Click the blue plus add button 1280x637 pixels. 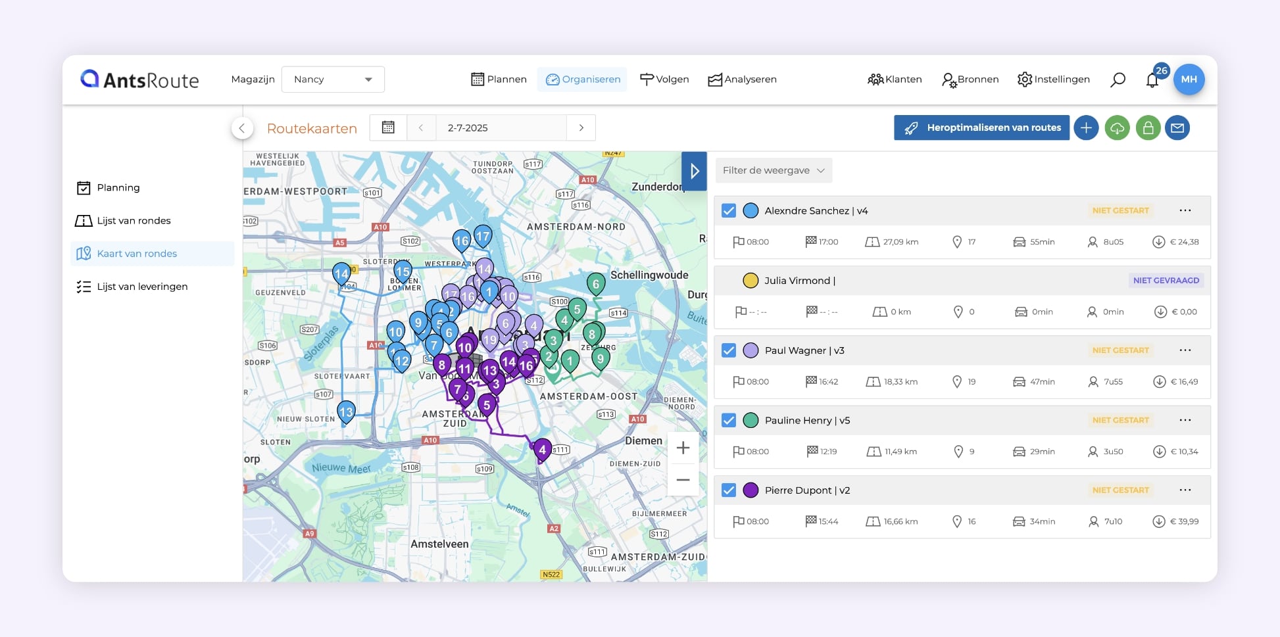tap(1086, 128)
